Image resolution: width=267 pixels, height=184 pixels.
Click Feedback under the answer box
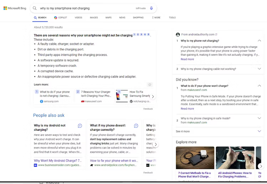(148, 109)
